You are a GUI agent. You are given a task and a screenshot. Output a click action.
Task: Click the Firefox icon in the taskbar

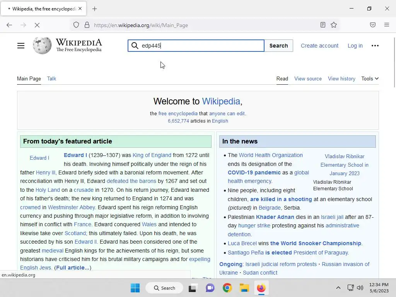tap(261, 288)
